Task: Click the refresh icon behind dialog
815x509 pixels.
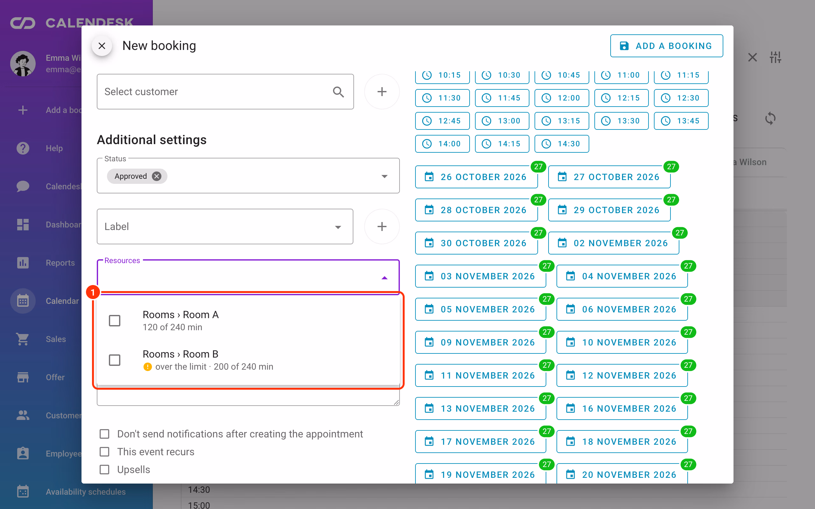Action: [770, 118]
